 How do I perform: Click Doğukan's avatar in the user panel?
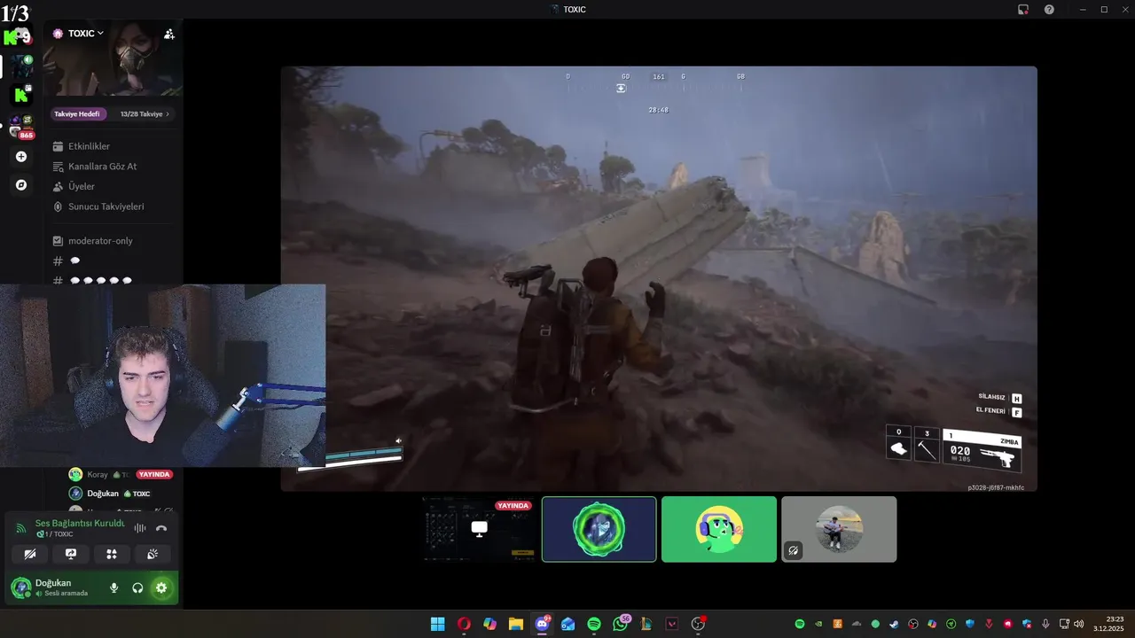click(x=20, y=587)
